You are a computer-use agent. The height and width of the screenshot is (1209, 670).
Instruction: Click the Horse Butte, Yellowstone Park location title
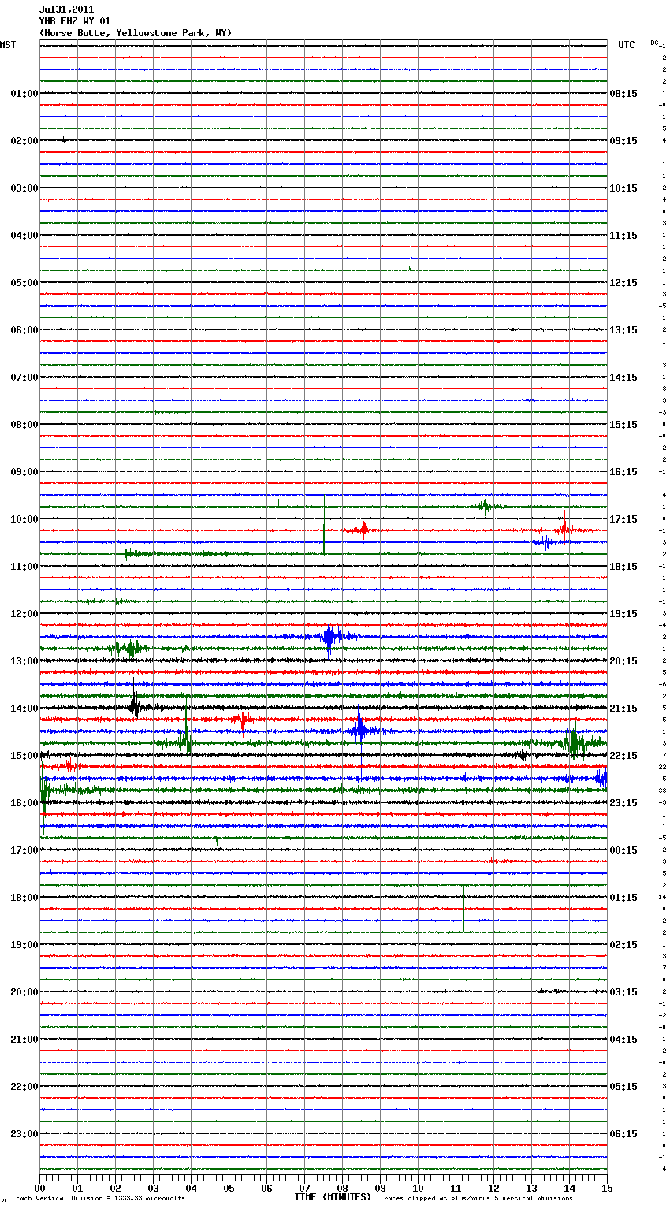pyautogui.click(x=136, y=33)
